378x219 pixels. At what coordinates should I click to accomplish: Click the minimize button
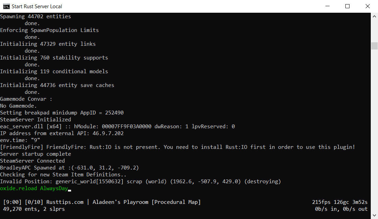(327, 6)
